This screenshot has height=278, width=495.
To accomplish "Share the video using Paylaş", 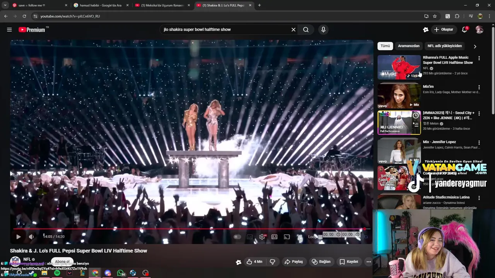I will coord(294,262).
